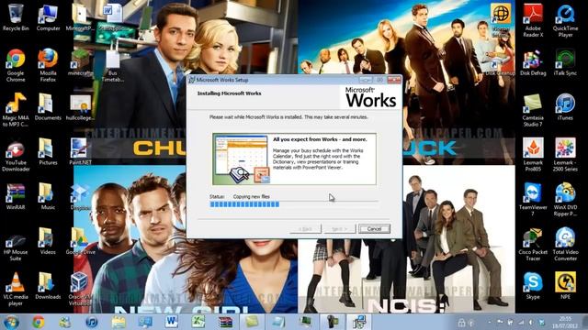The width and height of the screenshot is (588, 330).
Task: Open the Pictures folder on desktop
Action: (x=48, y=151)
